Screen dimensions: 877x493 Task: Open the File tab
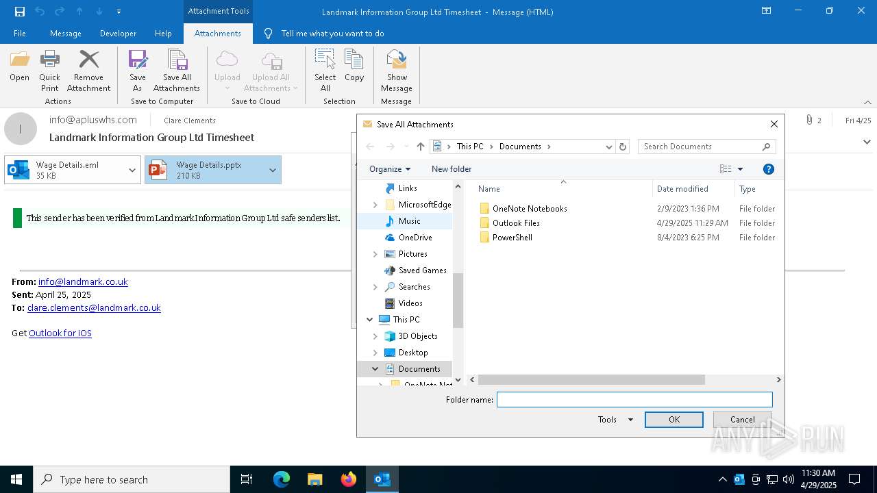(20, 34)
